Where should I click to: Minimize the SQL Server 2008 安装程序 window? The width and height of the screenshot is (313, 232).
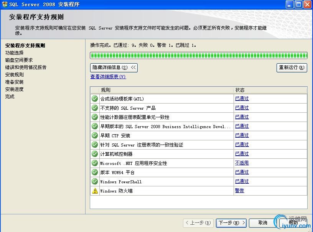(x=290, y=4)
